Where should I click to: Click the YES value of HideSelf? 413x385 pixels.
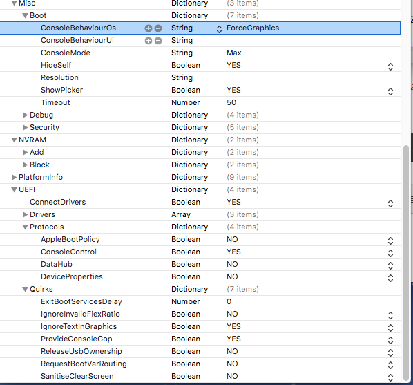click(233, 66)
